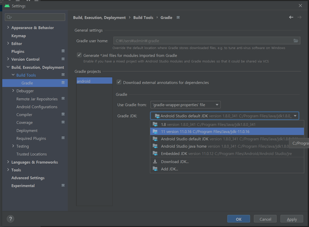Click the Cancel button
Viewport: 309px width, 227px height.
tap(265, 219)
